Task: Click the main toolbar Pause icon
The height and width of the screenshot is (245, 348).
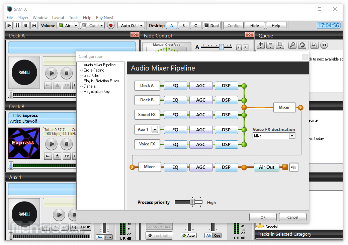Action: click(x=17, y=25)
